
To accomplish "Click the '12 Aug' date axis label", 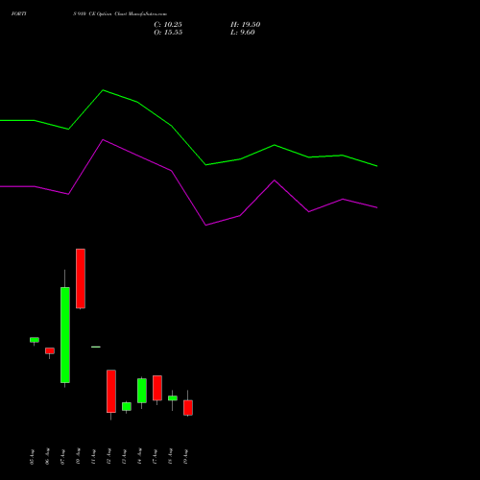I will [108, 457].
